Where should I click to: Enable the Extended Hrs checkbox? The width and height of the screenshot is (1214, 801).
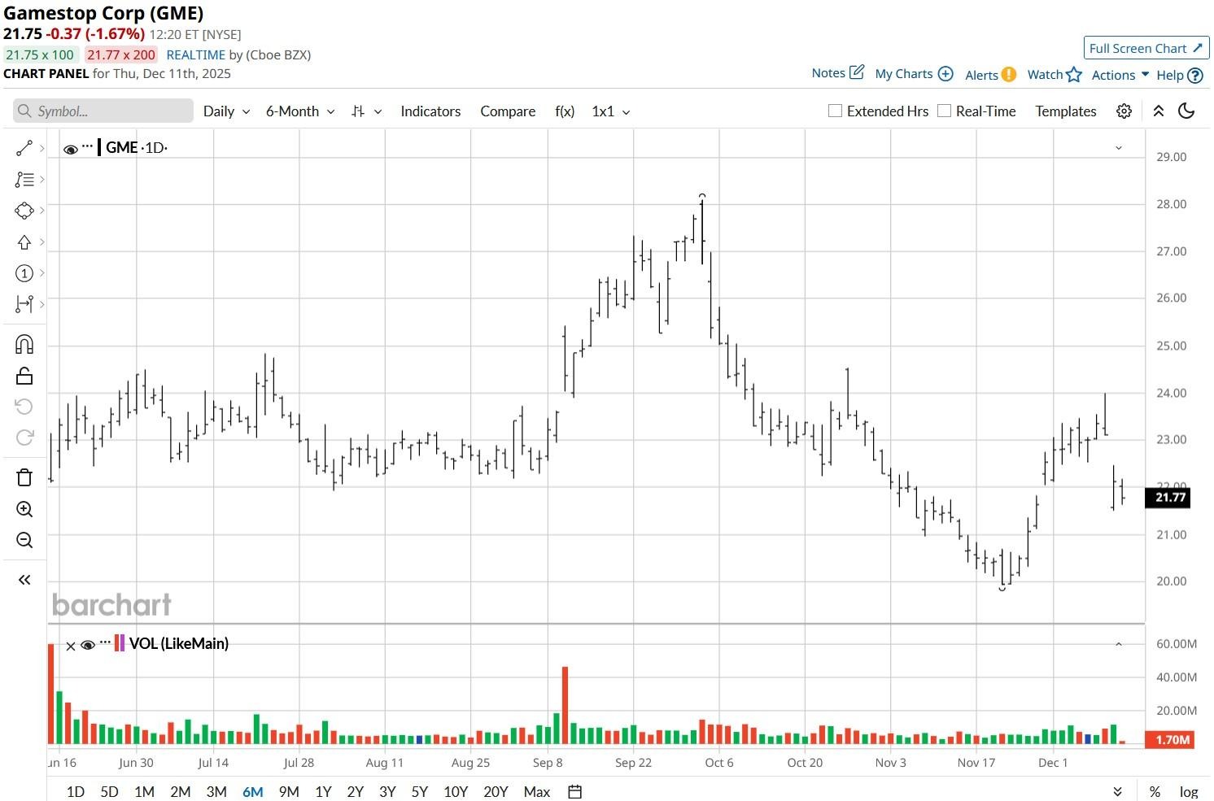point(835,111)
